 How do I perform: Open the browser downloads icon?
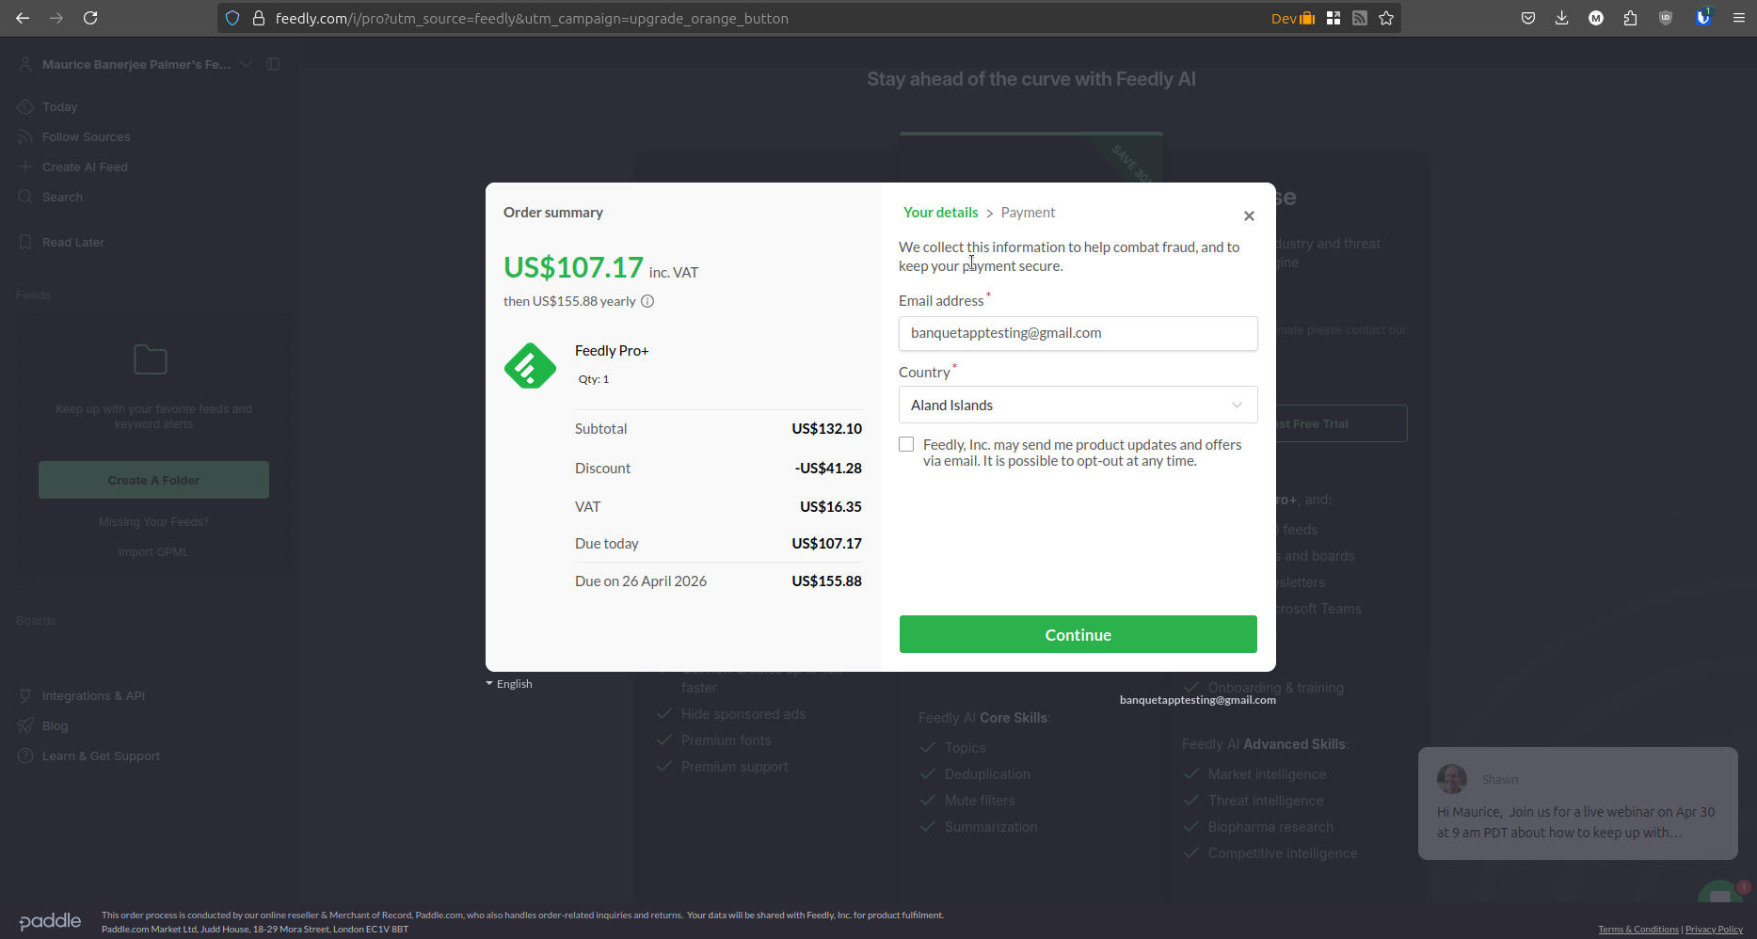click(x=1561, y=18)
